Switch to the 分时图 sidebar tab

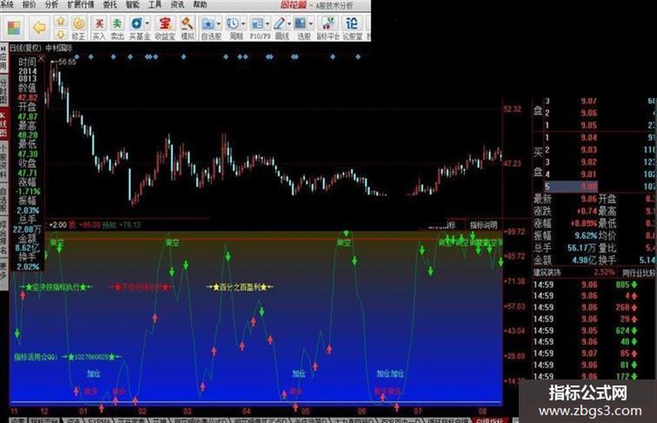click(x=3, y=91)
